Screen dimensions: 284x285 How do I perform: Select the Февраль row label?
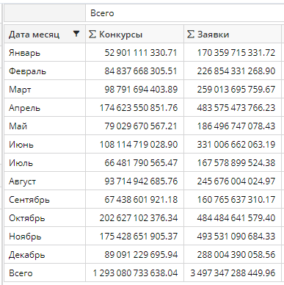(27, 71)
